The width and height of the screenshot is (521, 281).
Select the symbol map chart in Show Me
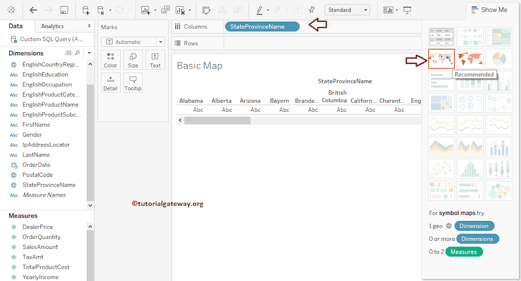pos(441,59)
